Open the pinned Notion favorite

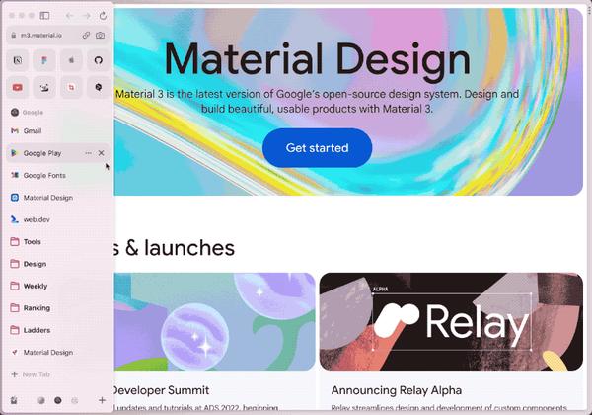18,60
